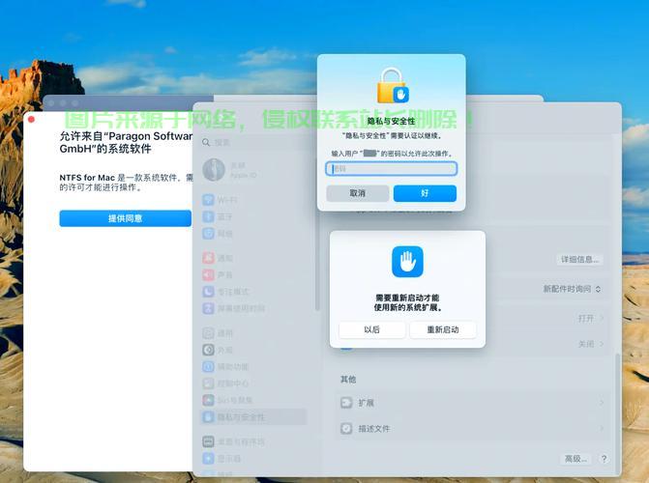Open the Apple ID profile avatar

pos(214,170)
